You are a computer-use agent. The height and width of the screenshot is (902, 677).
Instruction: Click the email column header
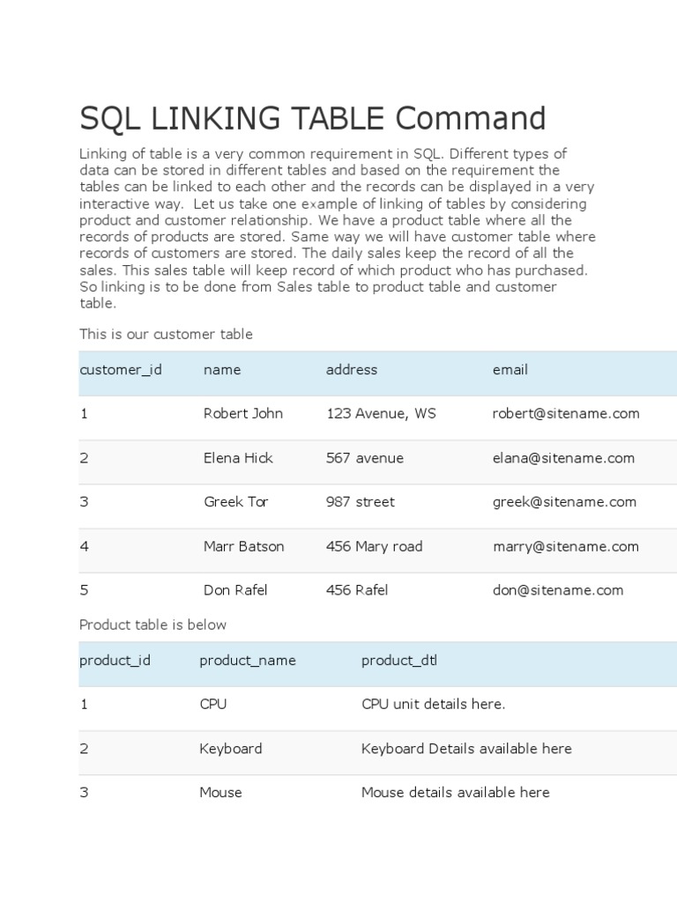pos(510,370)
